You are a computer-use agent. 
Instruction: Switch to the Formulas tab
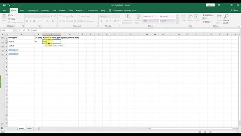click(45, 11)
